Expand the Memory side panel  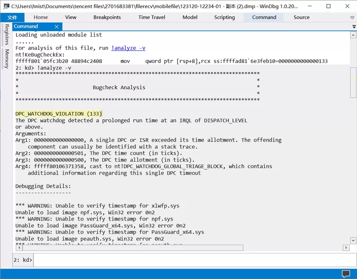[x=7, y=59]
